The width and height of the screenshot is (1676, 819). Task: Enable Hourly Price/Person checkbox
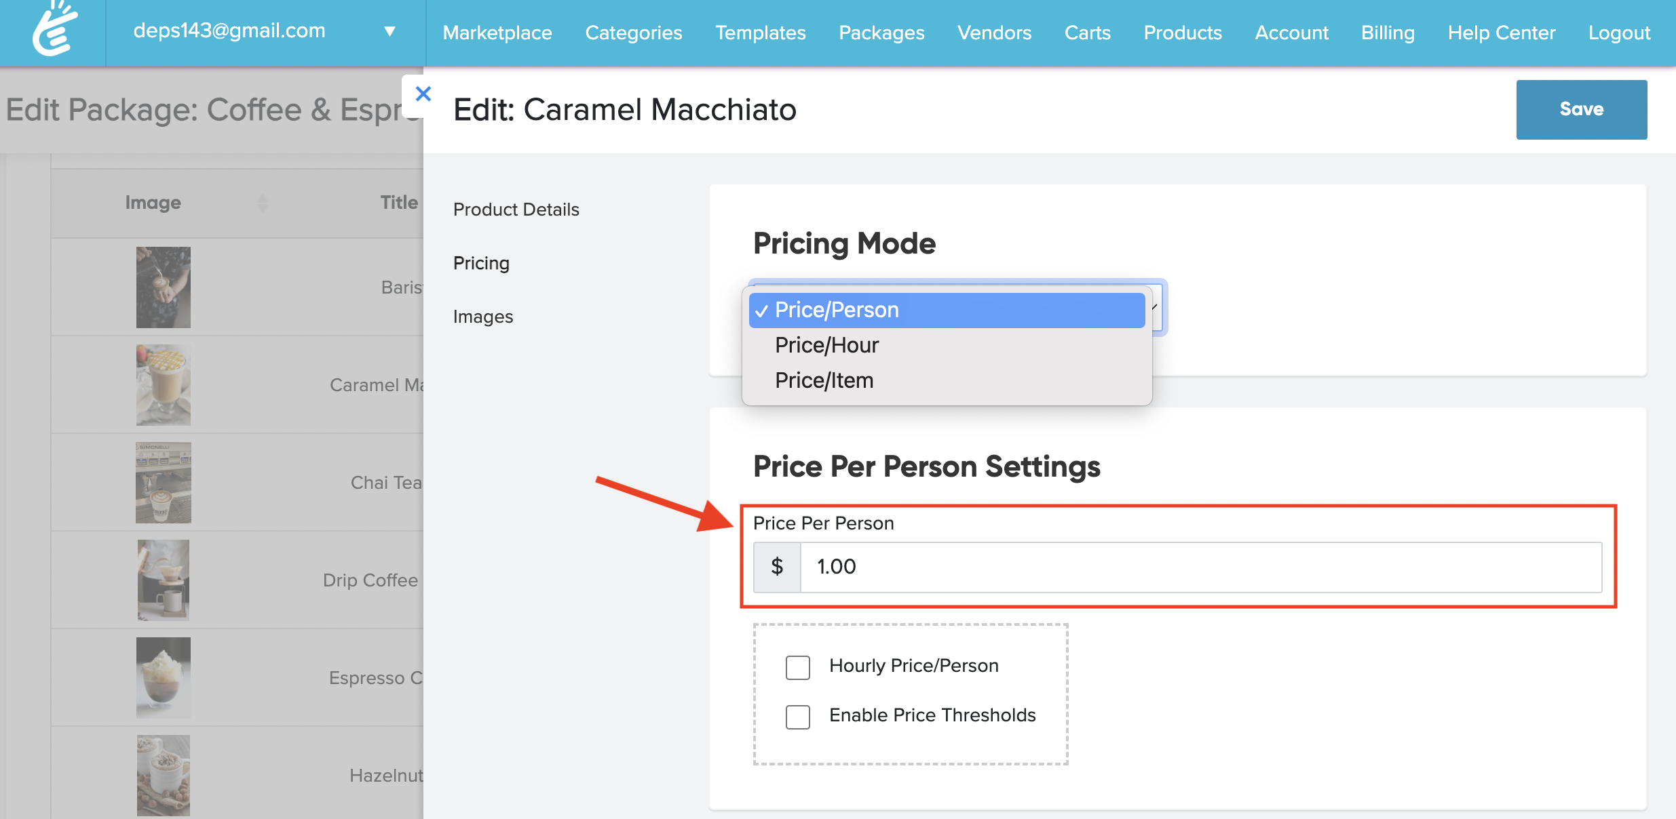[798, 667]
